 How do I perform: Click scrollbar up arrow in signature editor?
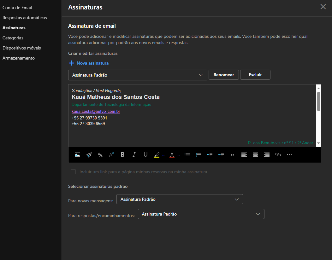pyautogui.click(x=318, y=88)
